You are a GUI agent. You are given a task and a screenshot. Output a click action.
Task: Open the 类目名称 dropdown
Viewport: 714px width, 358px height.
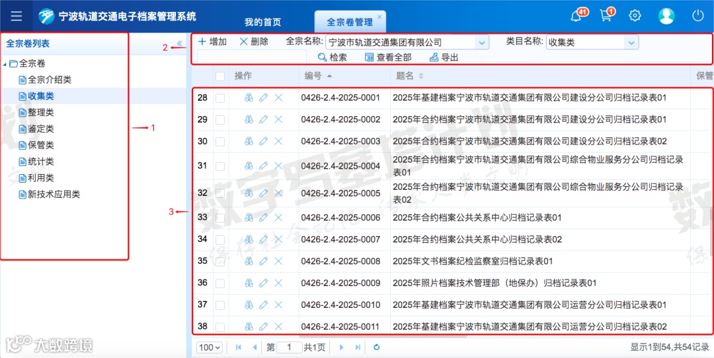pyautogui.click(x=631, y=43)
